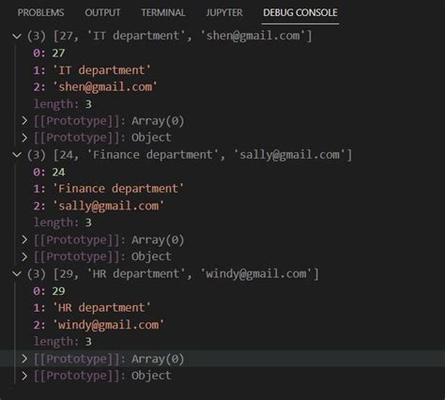Select the '0: 29' row

(49, 291)
